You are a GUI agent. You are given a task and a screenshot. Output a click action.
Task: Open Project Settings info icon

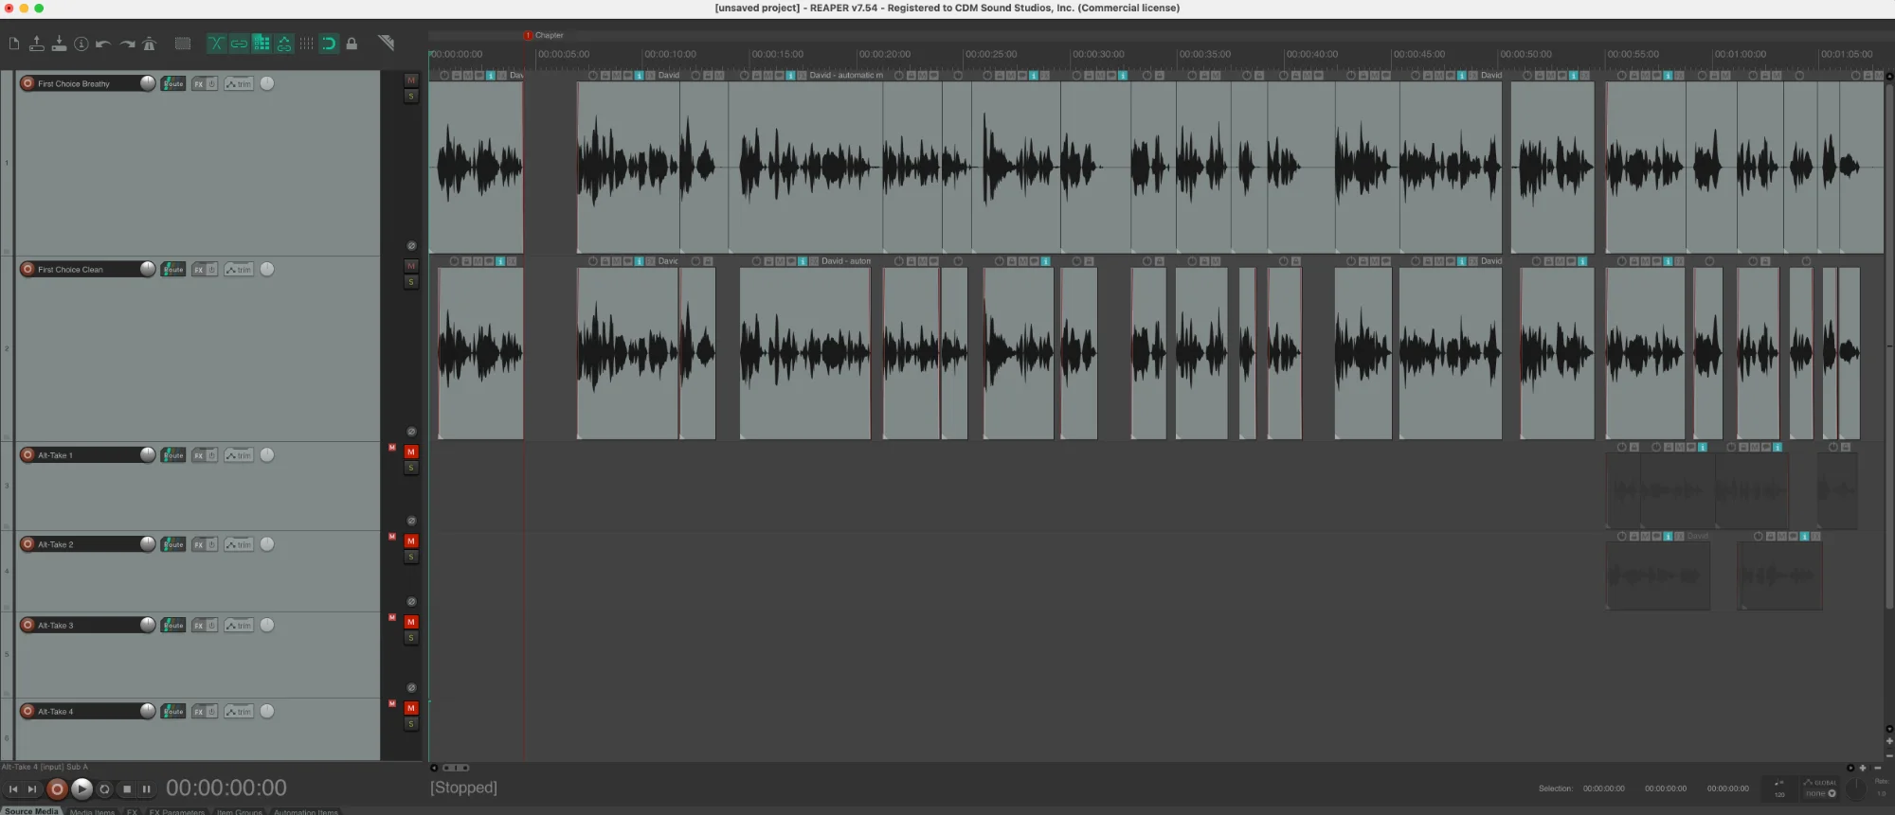pos(81,44)
